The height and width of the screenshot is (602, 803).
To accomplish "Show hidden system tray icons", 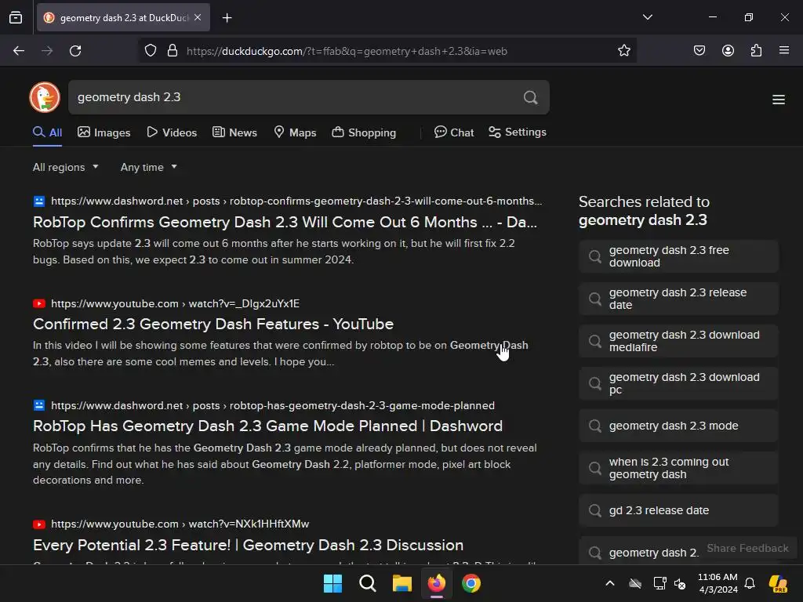I will coord(610,583).
